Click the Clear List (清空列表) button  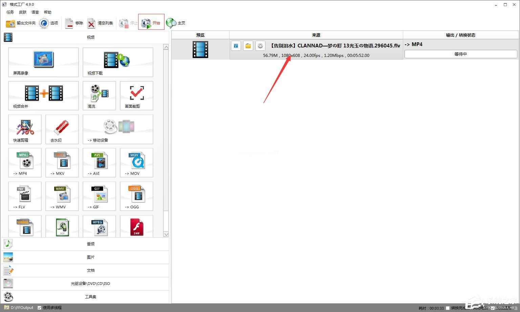point(100,23)
